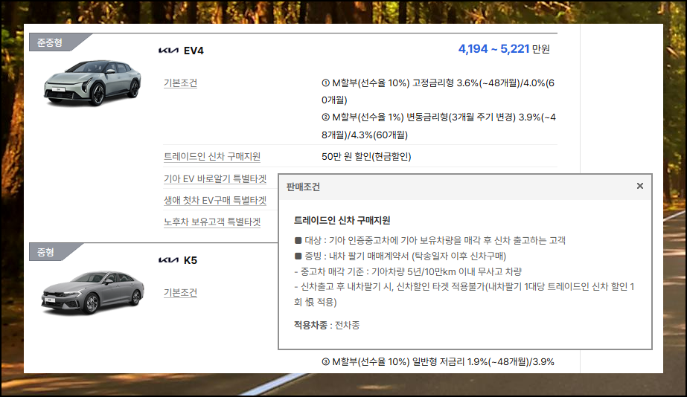
Task: Click the ③ M할부 일반형 저금리 1.9% text
Action: pos(438,361)
